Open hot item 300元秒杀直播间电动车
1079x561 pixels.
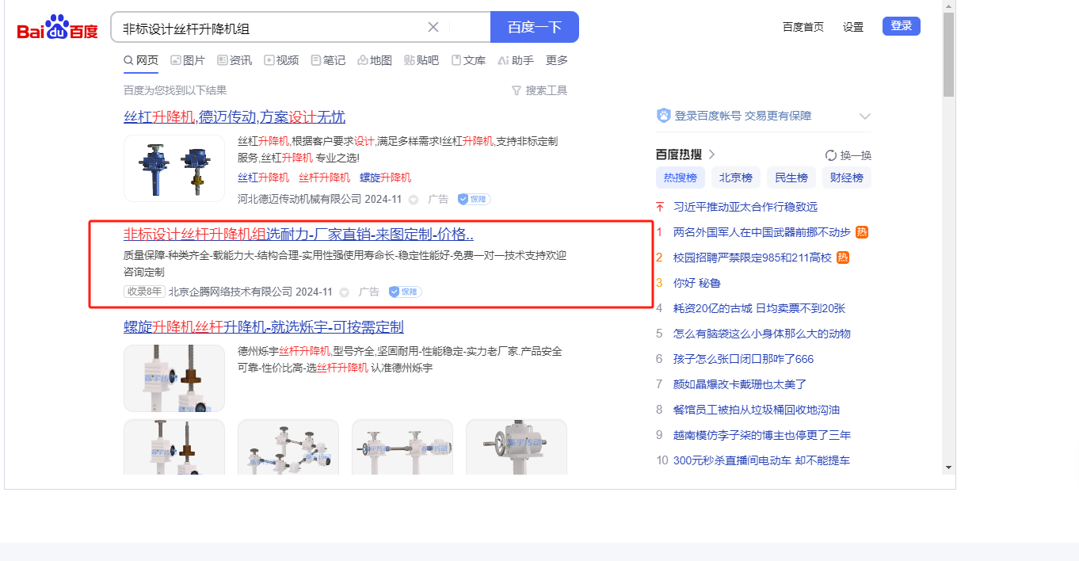[761, 460]
